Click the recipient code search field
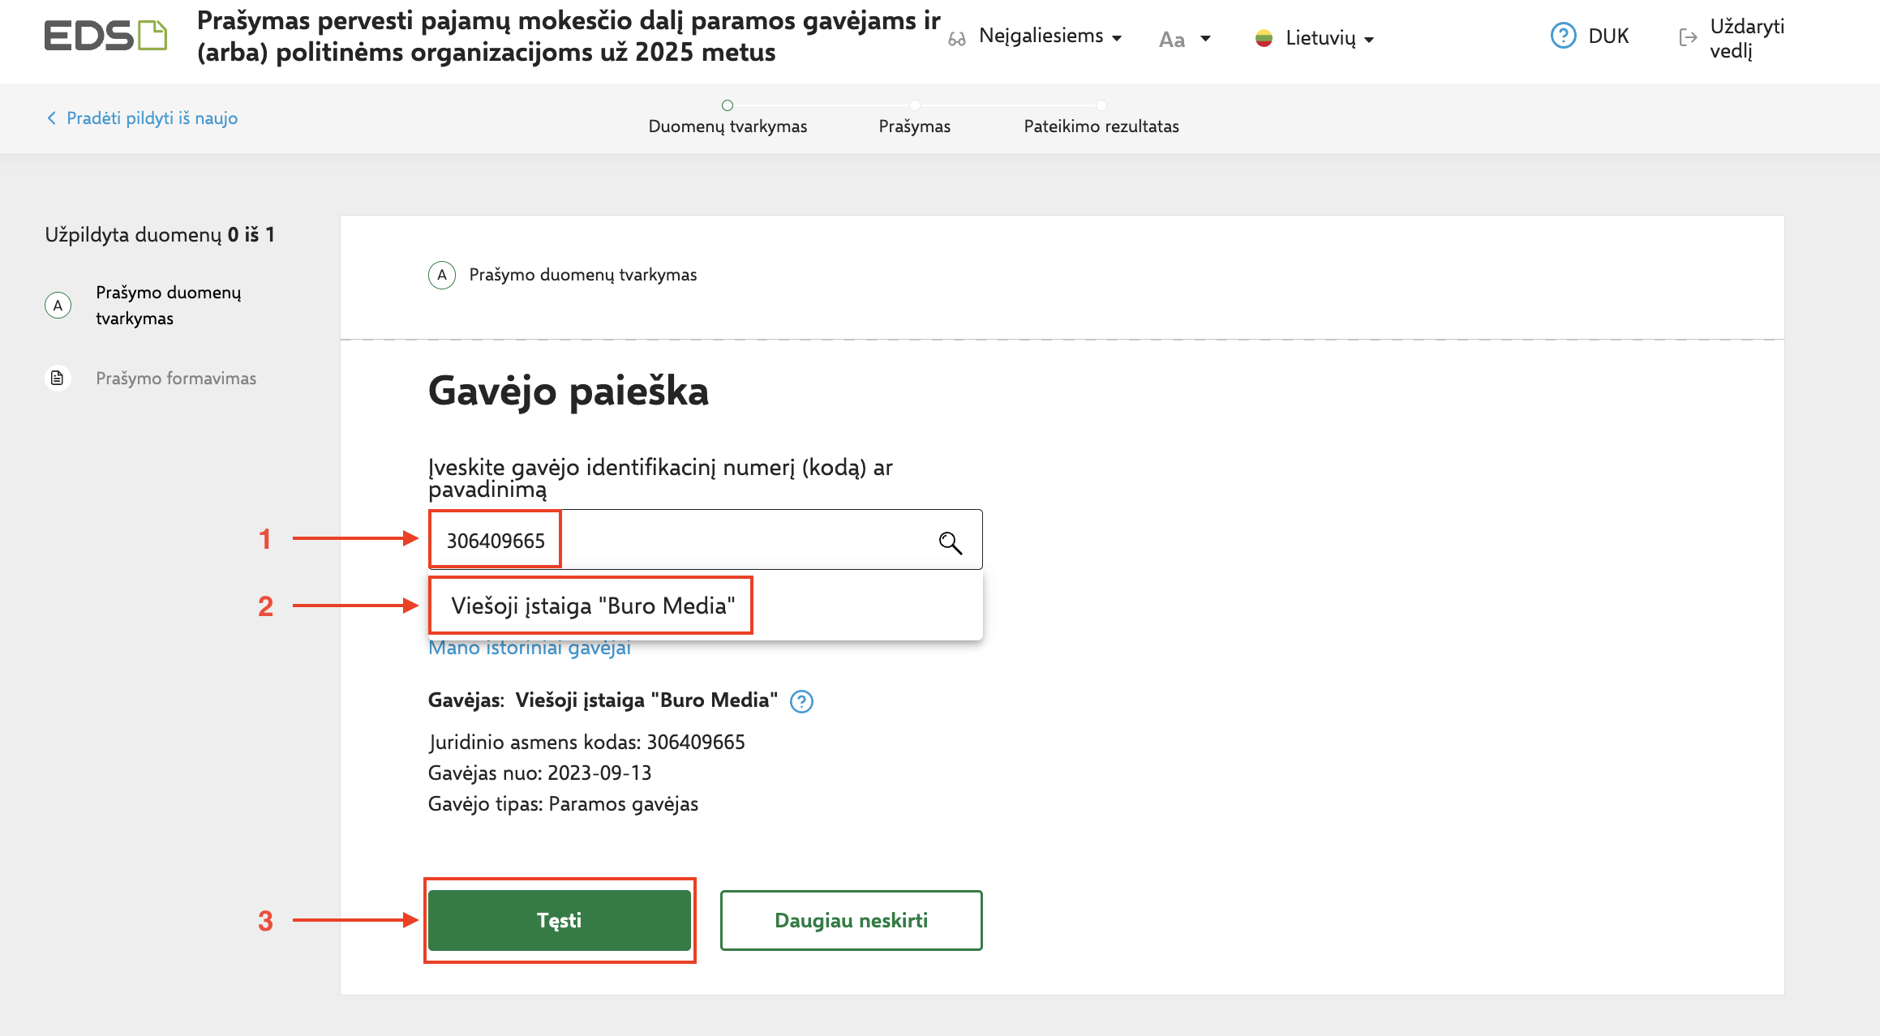The image size is (1880, 1036). [706, 540]
